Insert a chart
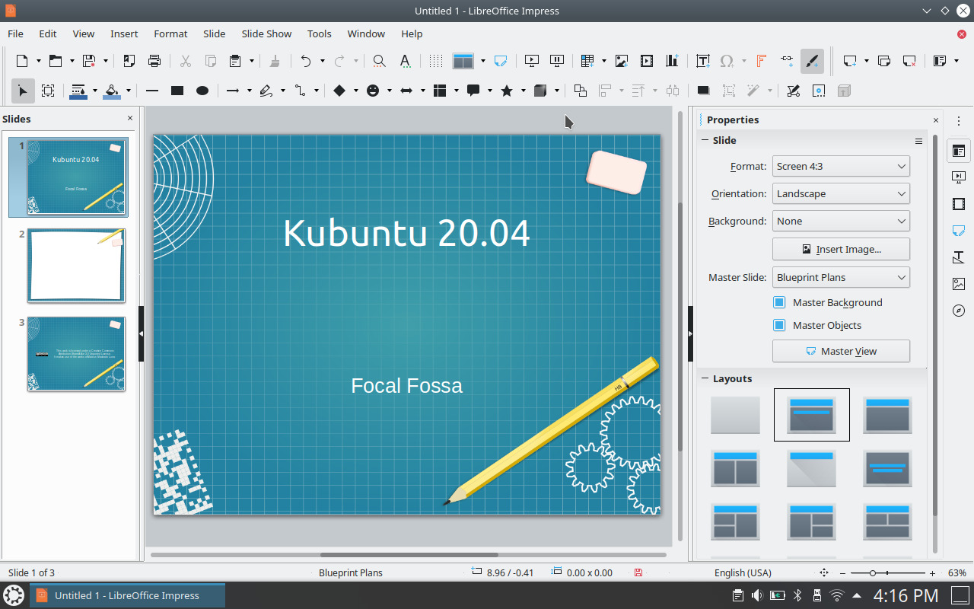This screenshot has height=609, width=974. click(672, 60)
